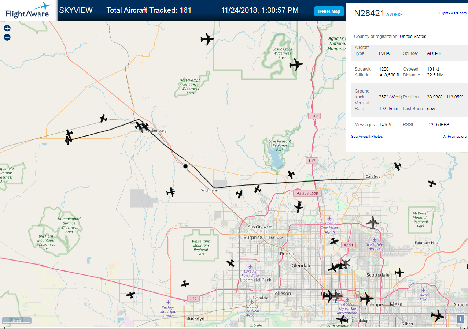
Task: Select aircraft west of Wittmann label
Action: (171, 192)
